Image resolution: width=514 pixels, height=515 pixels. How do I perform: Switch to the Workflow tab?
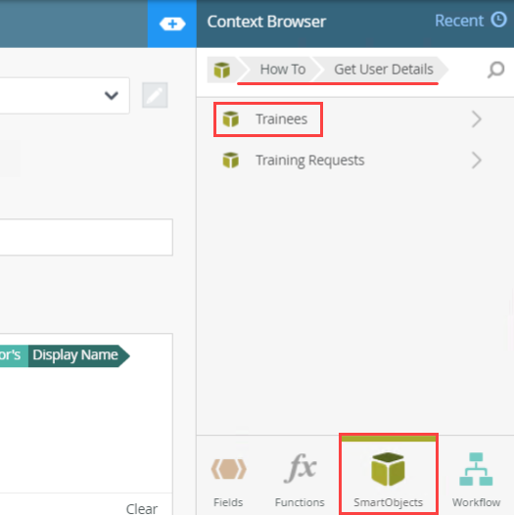pos(476,480)
